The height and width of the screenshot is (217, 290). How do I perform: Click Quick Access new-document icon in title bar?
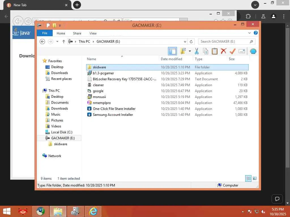point(48,25)
